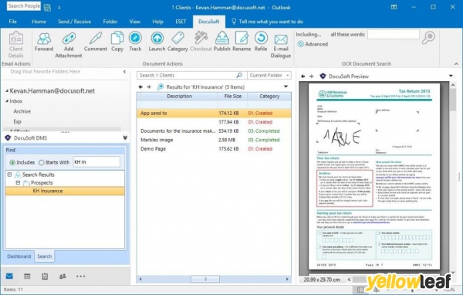Go back in DocuSoft Preview
Viewport: 463px width, 295px height.
[x=303, y=76]
